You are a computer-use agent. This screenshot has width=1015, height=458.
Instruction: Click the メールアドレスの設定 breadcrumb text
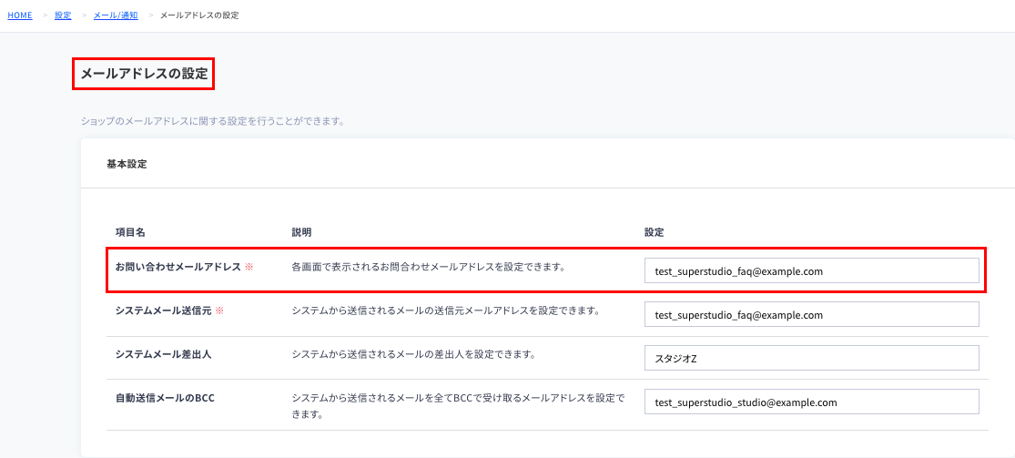pos(199,15)
